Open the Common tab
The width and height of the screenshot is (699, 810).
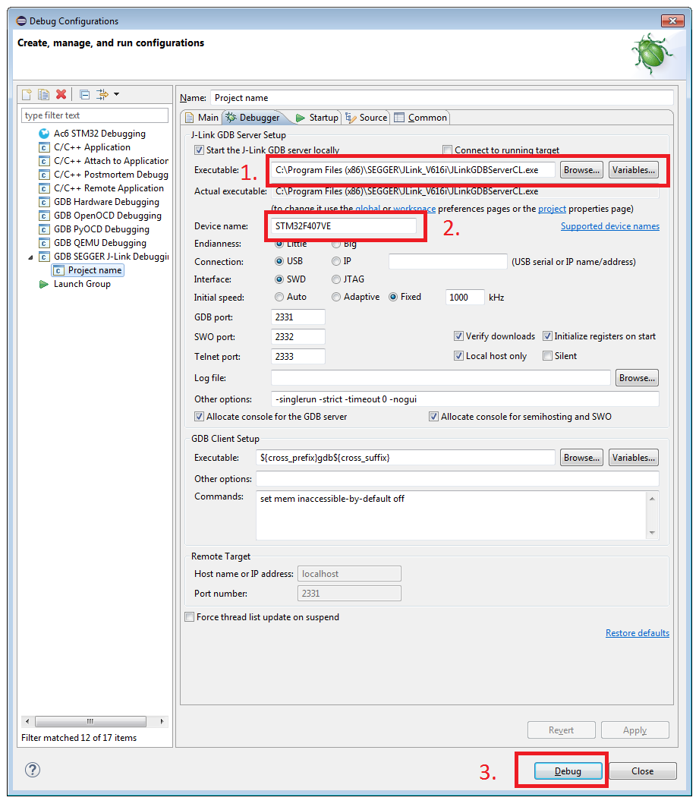tap(420, 118)
